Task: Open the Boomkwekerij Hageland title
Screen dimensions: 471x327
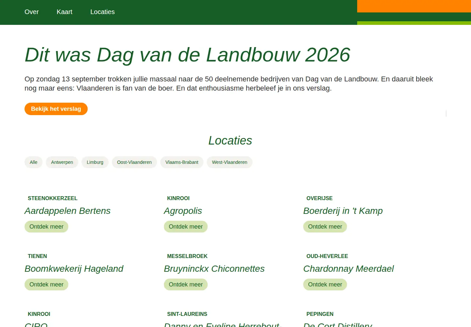Action: (74, 269)
